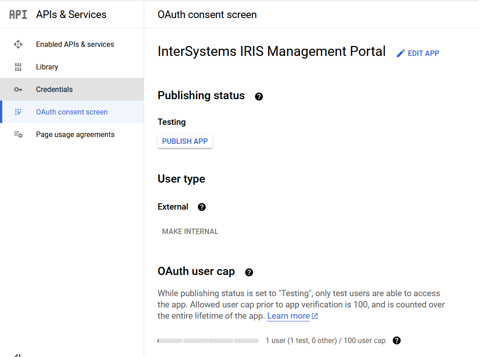Click the OAuth consent screen page heading
The height and width of the screenshot is (357, 479).
[207, 14]
